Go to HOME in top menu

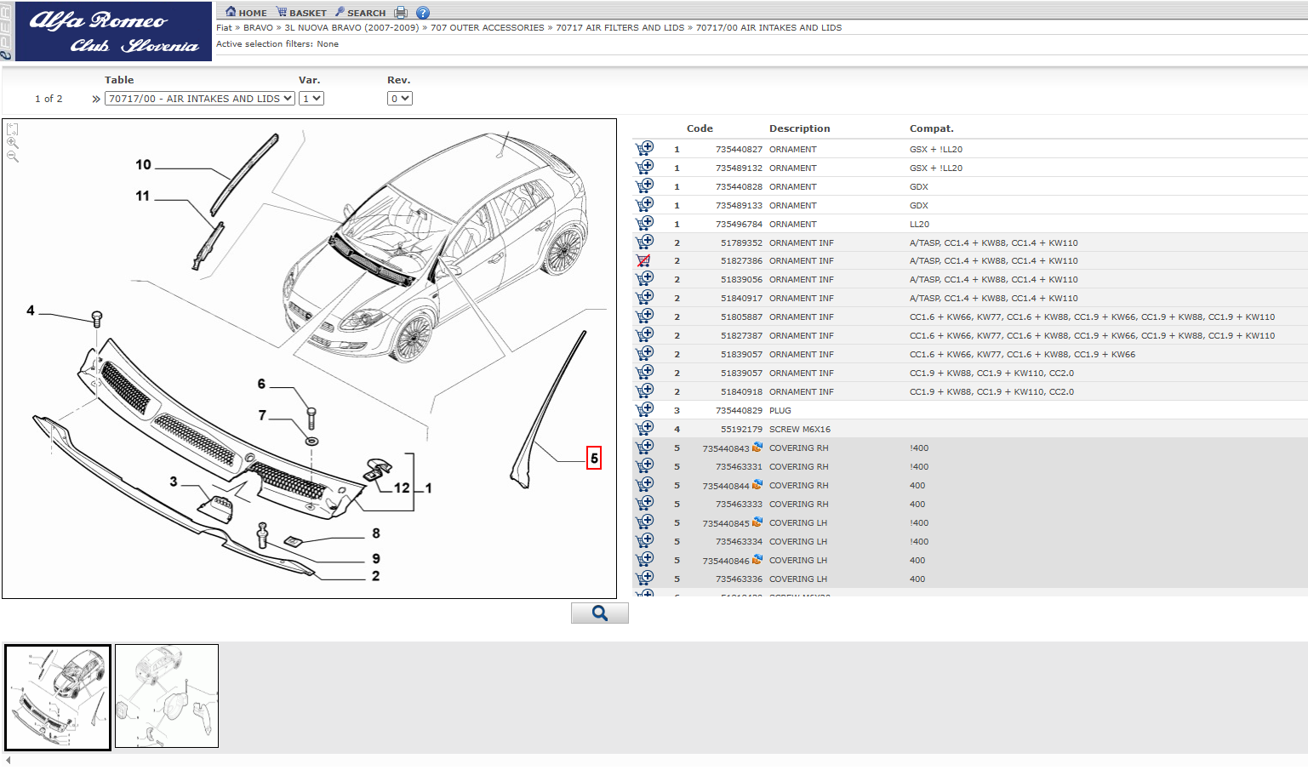[x=246, y=13]
